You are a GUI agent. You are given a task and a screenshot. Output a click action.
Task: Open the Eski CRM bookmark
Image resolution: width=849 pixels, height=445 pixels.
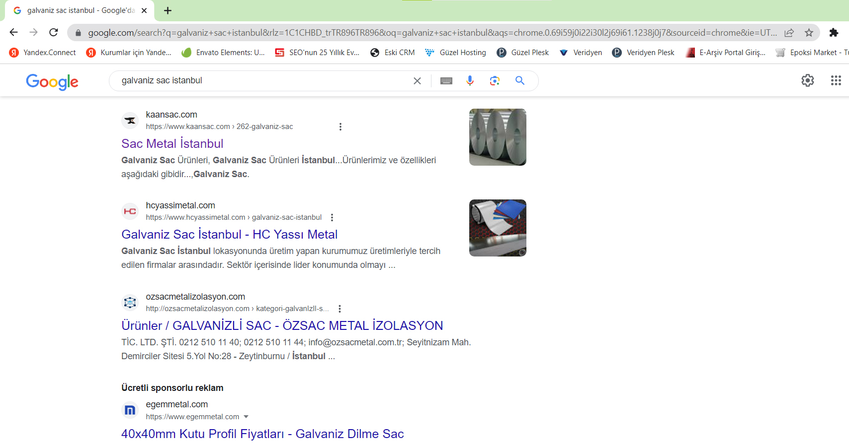pyautogui.click(x=393, y=53)
